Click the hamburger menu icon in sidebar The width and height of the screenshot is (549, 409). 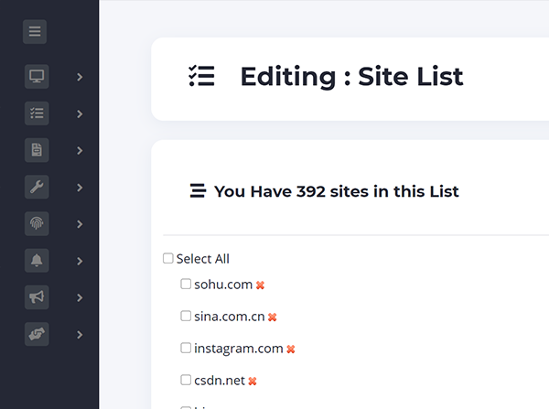click(35, 32)
